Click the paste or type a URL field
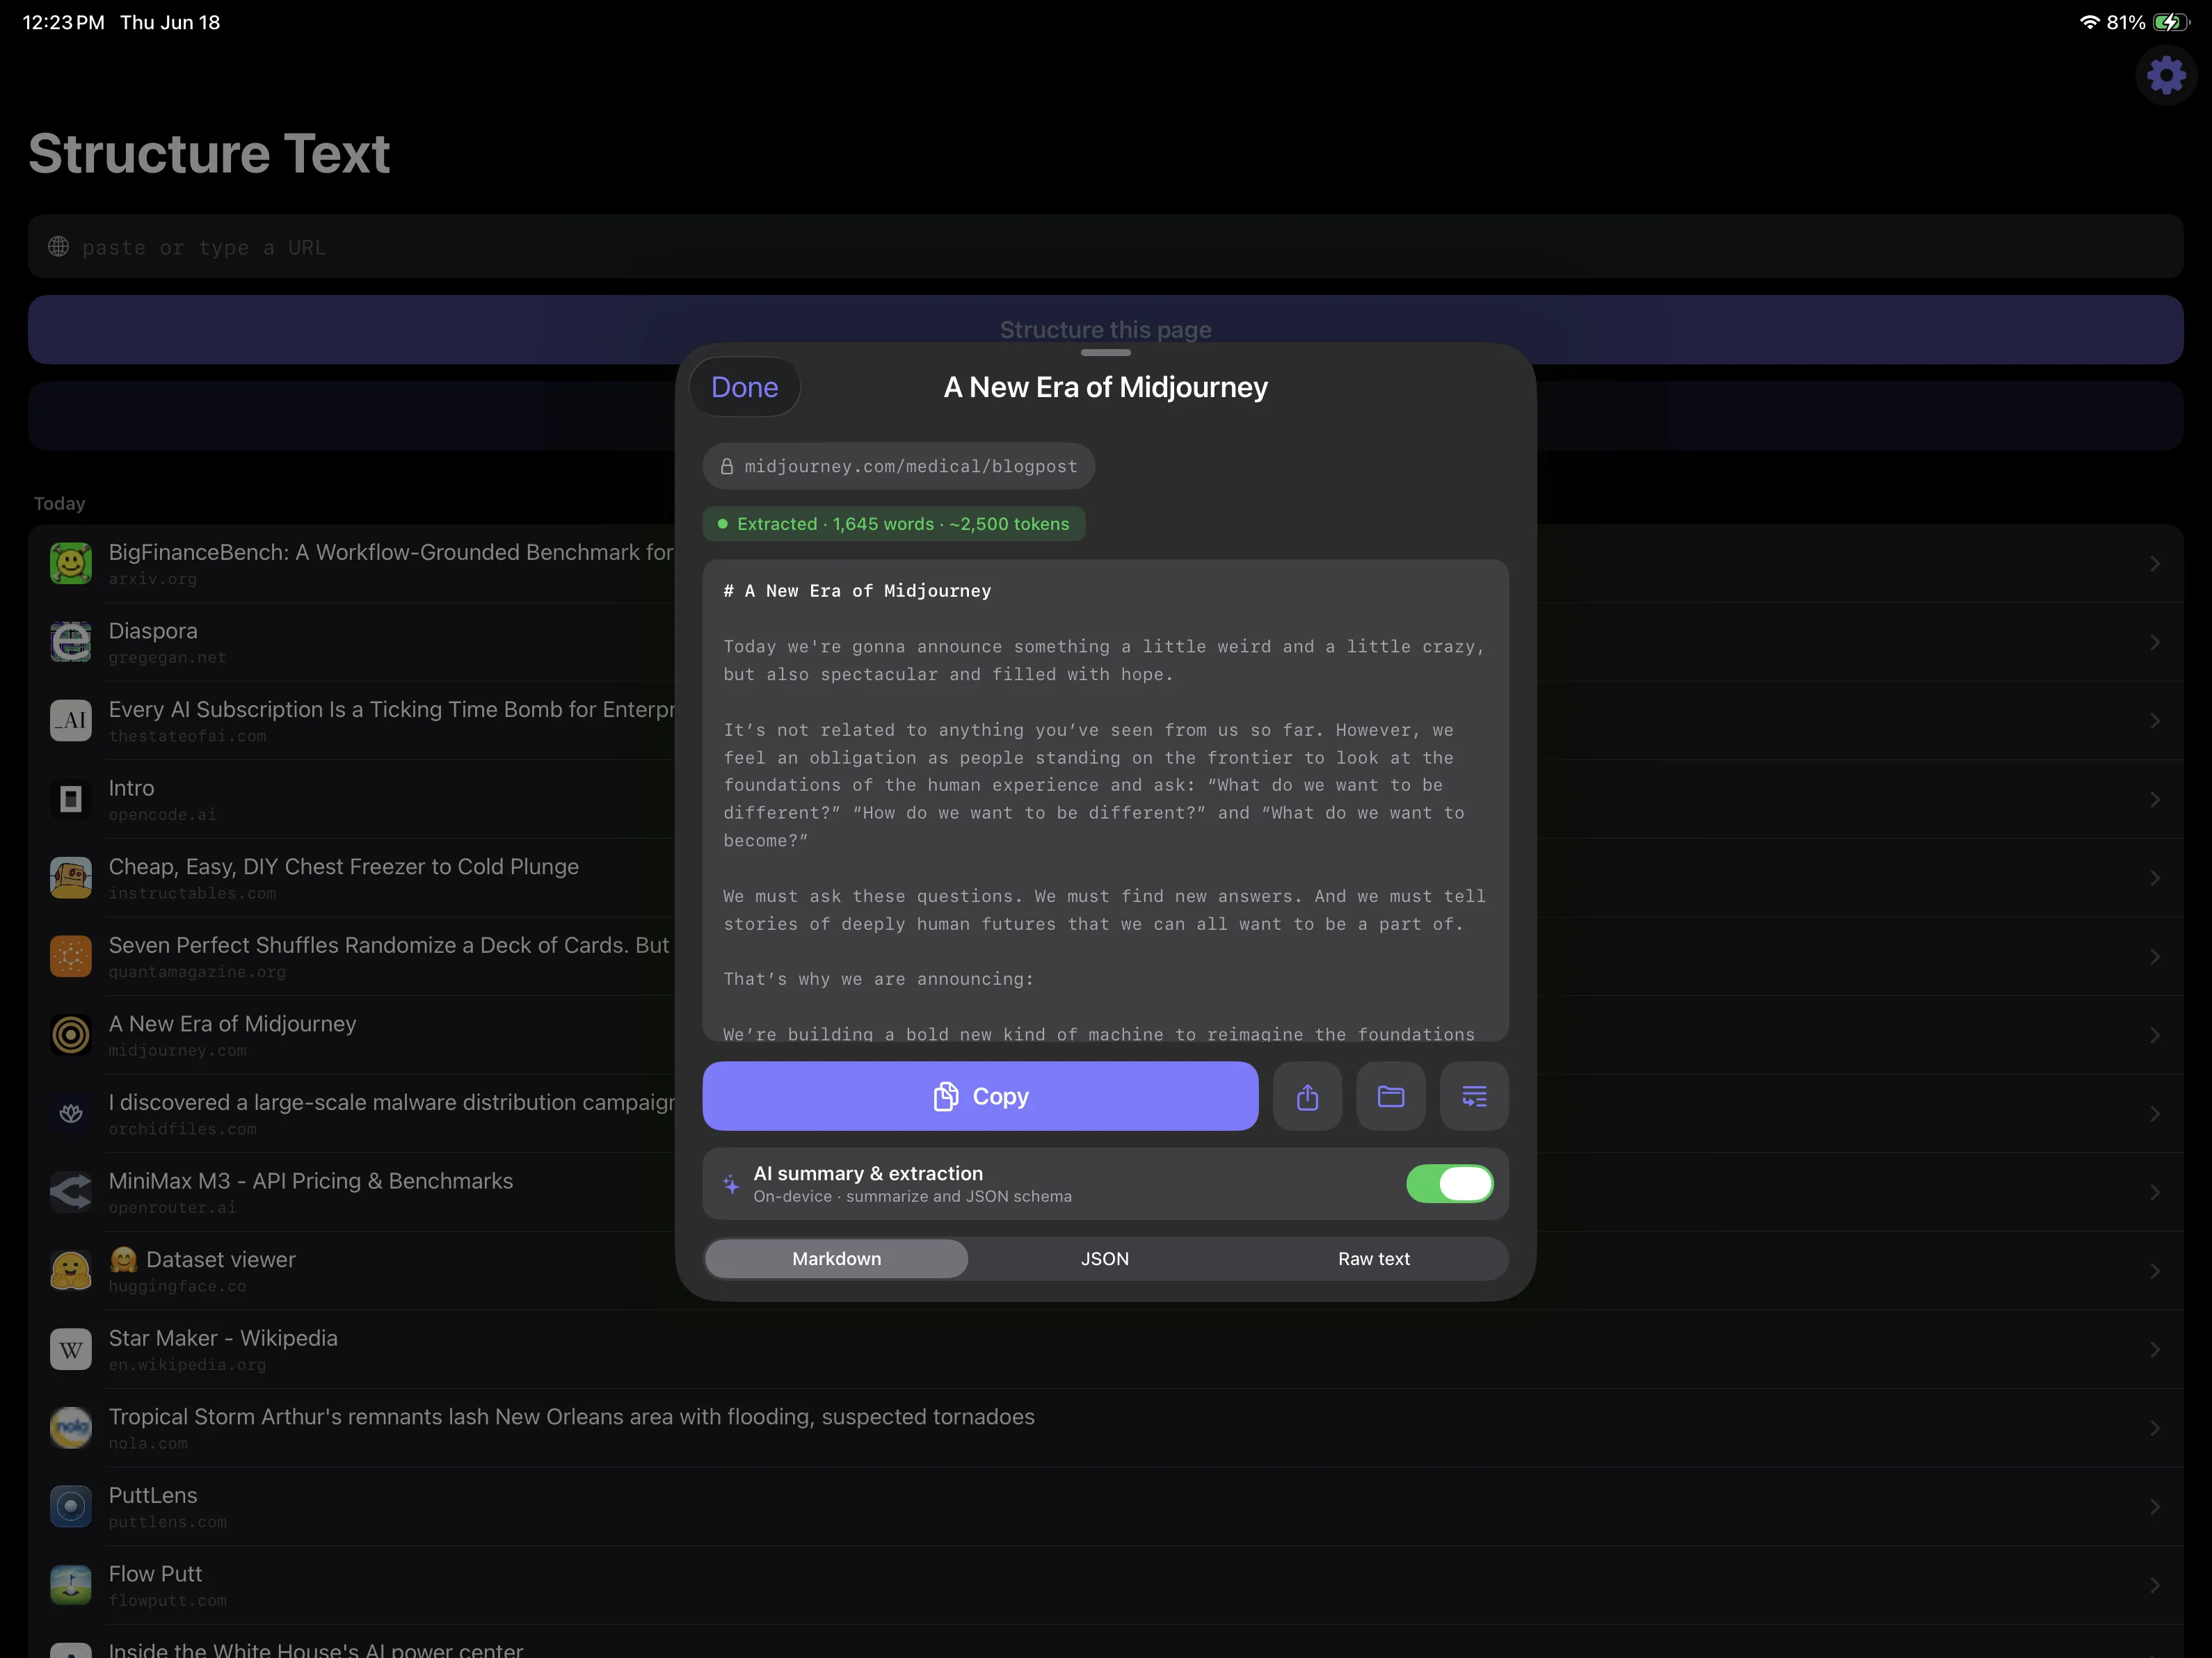The width and height of the screenshot is (2212, 1658). click(1106, 247)
